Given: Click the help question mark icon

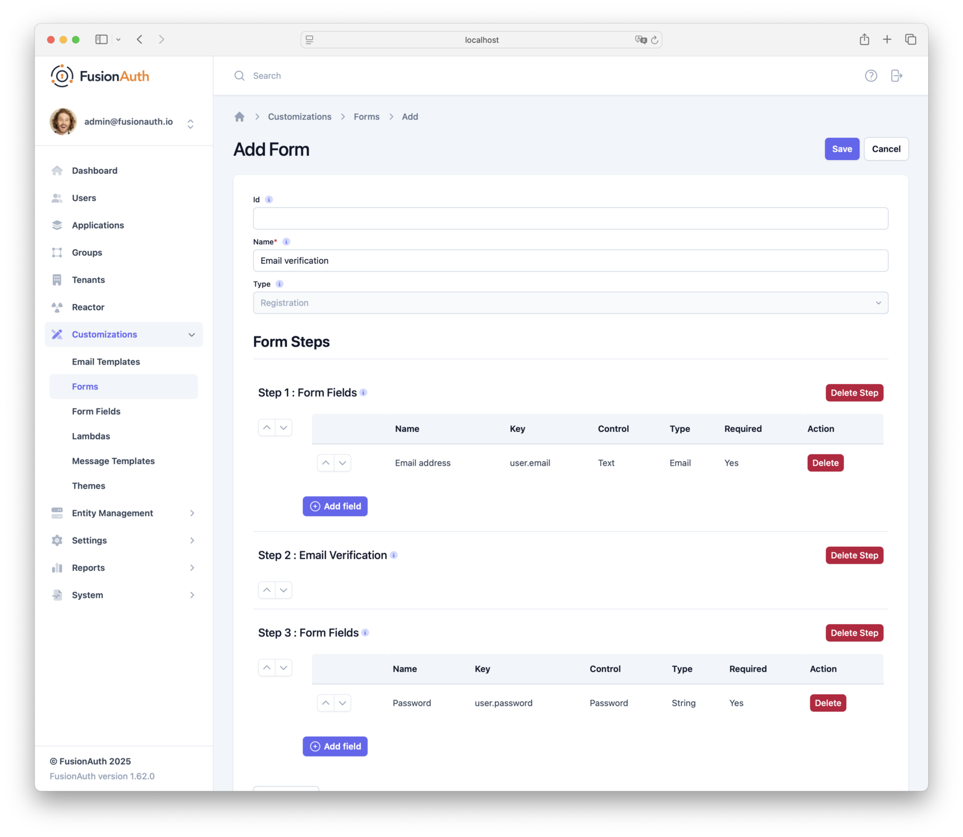Looking at the screenshot, I should point(870,76).
